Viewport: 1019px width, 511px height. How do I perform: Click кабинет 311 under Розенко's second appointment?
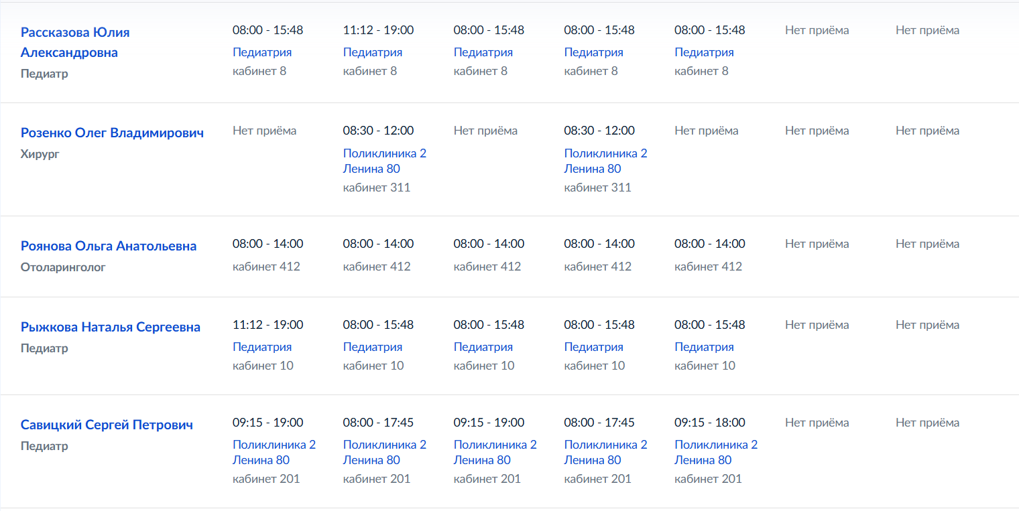coord(598,188)
